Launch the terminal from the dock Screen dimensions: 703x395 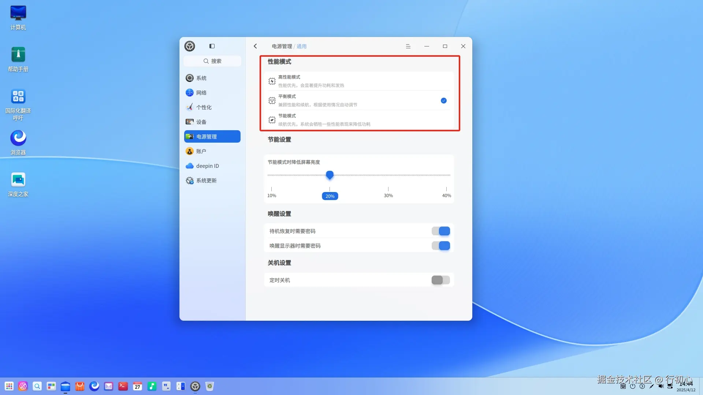tap(123, 386)
